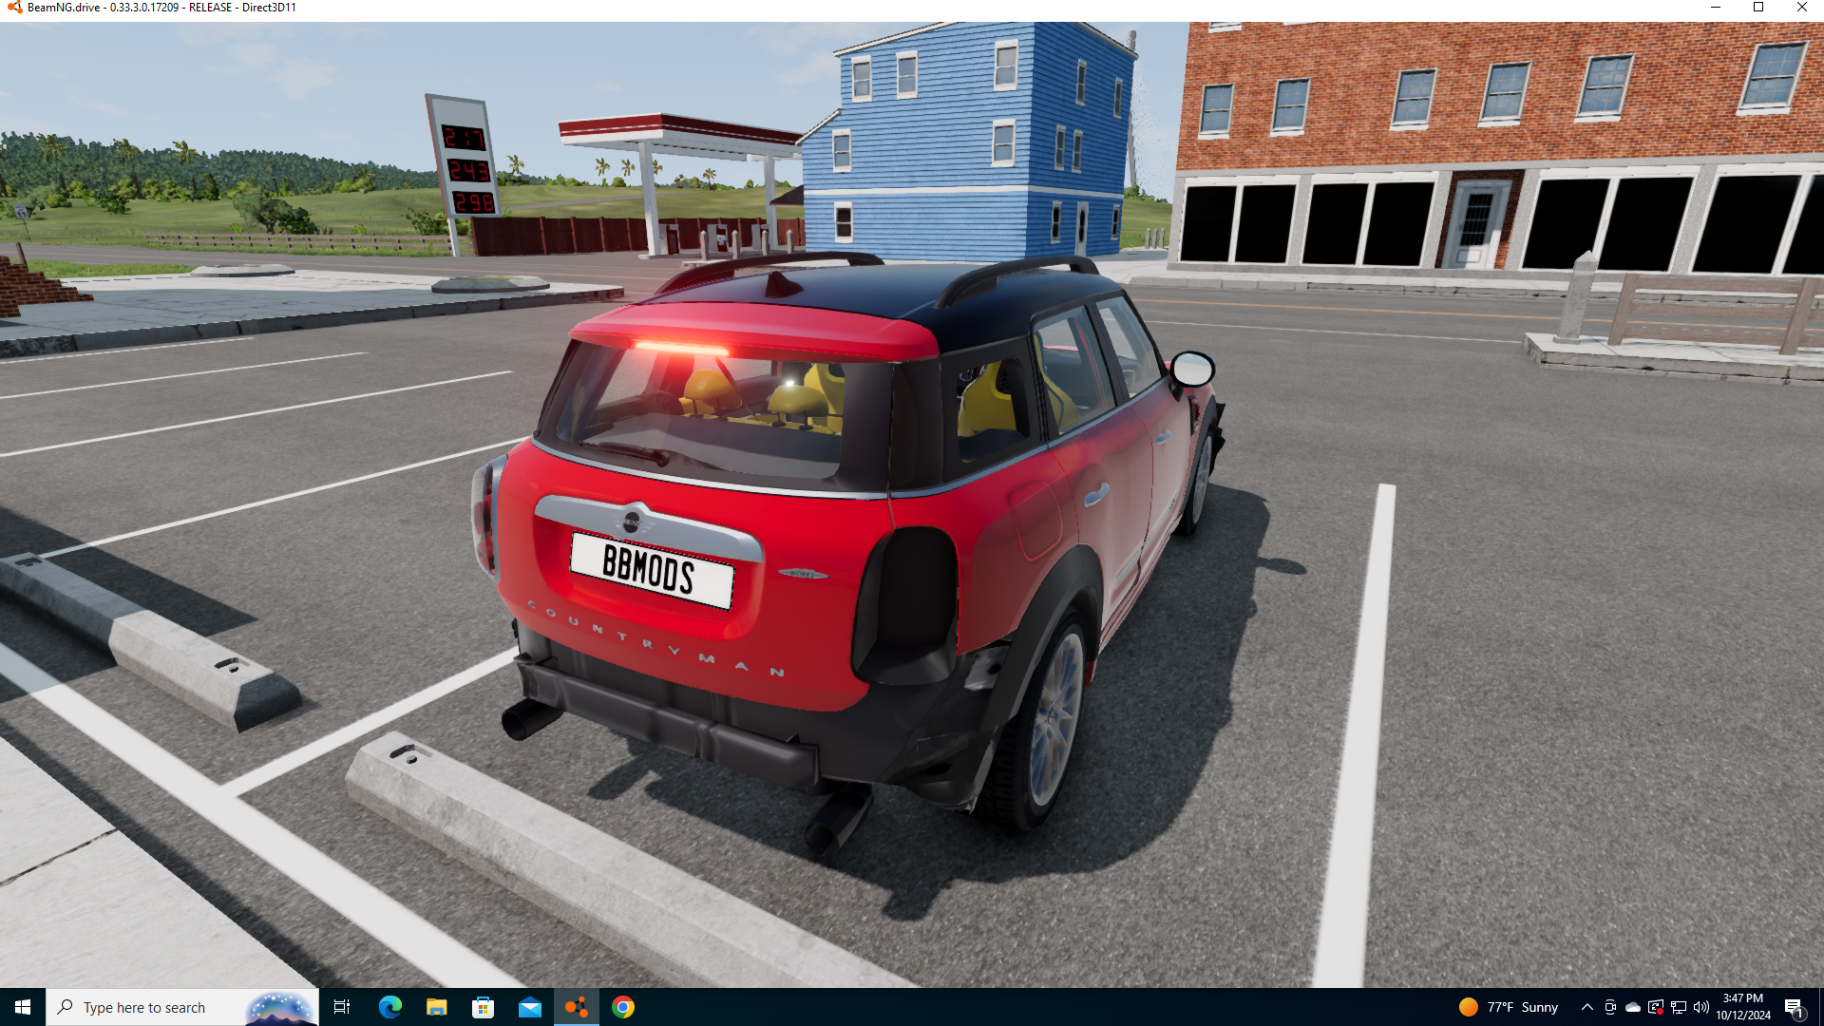The width and height of the screenshot is (1824, 1026).
Task: Open the Action Center notifications icon
Action: coord(1794,1007)
